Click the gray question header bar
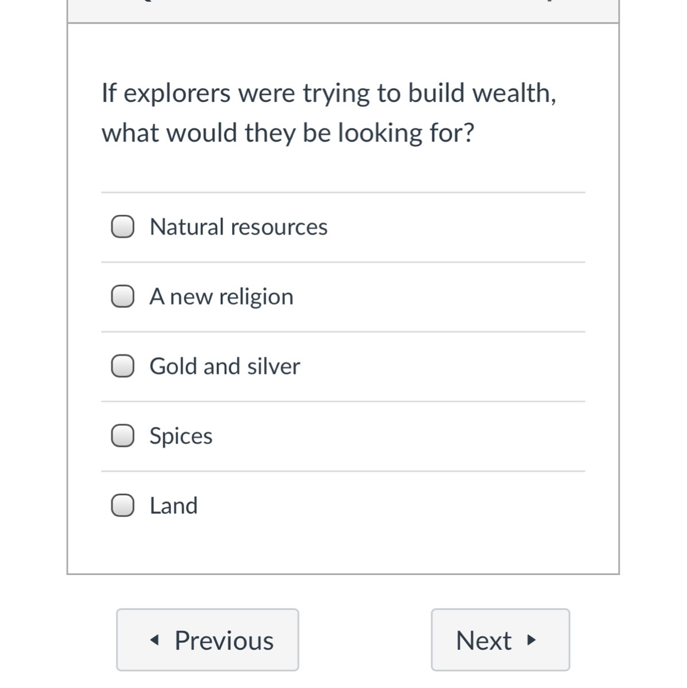687x688 pixels. point(343,10)
